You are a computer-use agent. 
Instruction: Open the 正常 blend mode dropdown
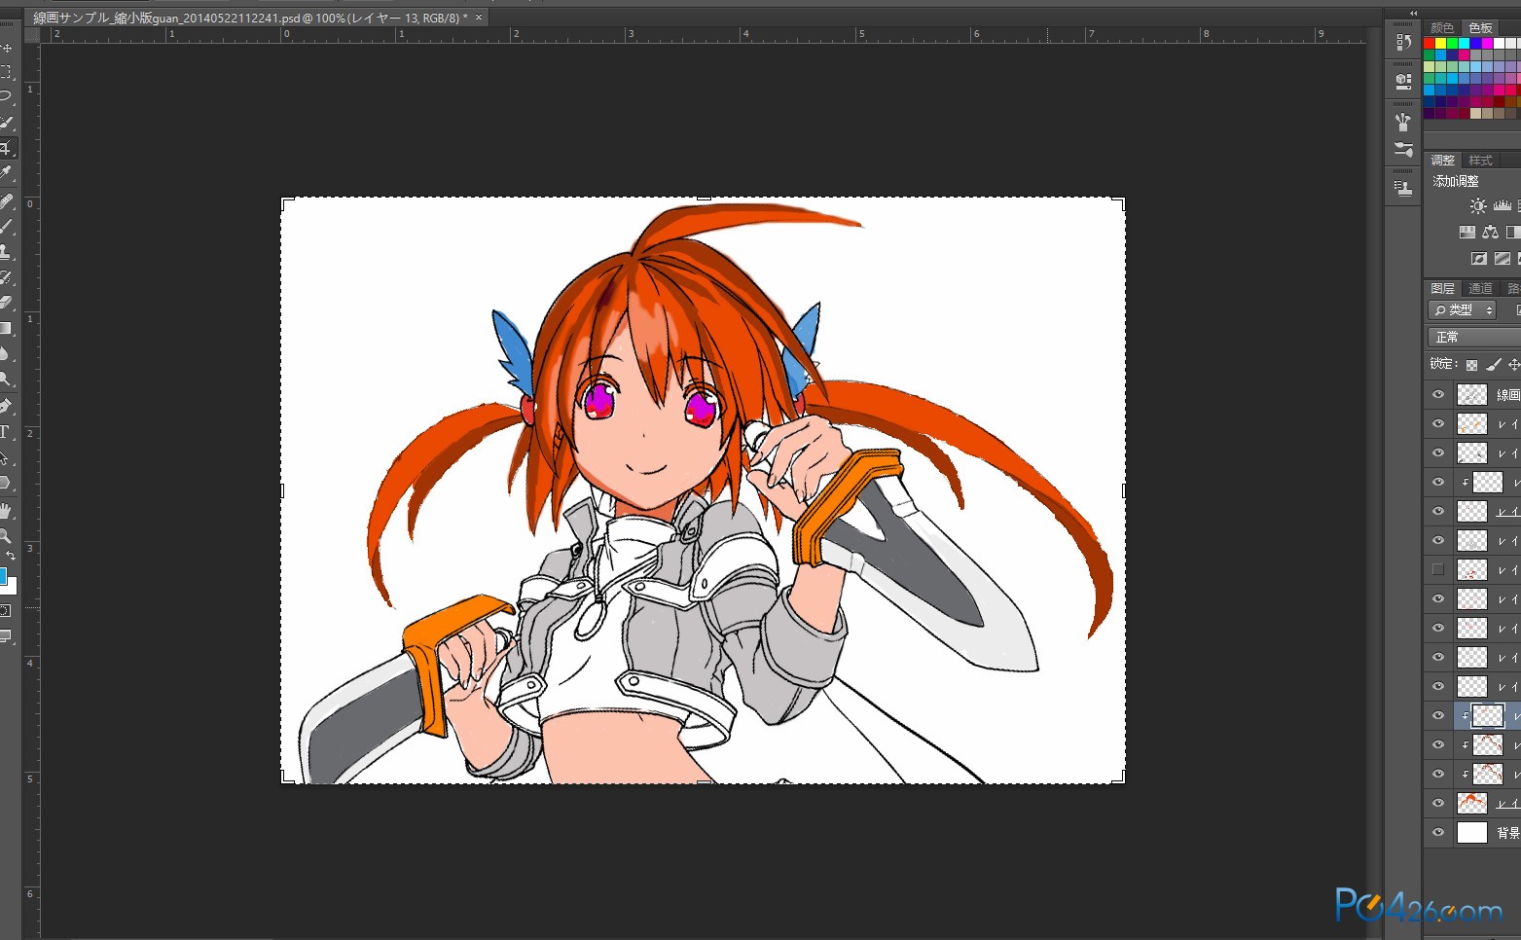point(1474,337)
